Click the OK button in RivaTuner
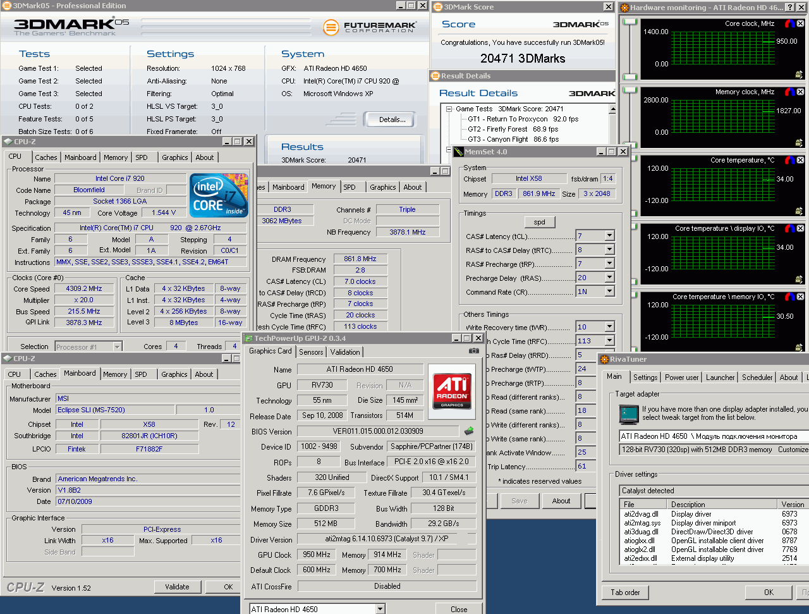809x614 pixels. pos(769,593)
